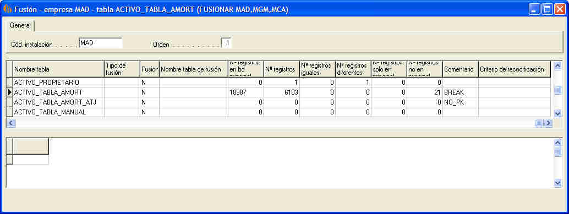
Task: Edit the Cód. instalación field containing MAD
Action: [101, 43]
